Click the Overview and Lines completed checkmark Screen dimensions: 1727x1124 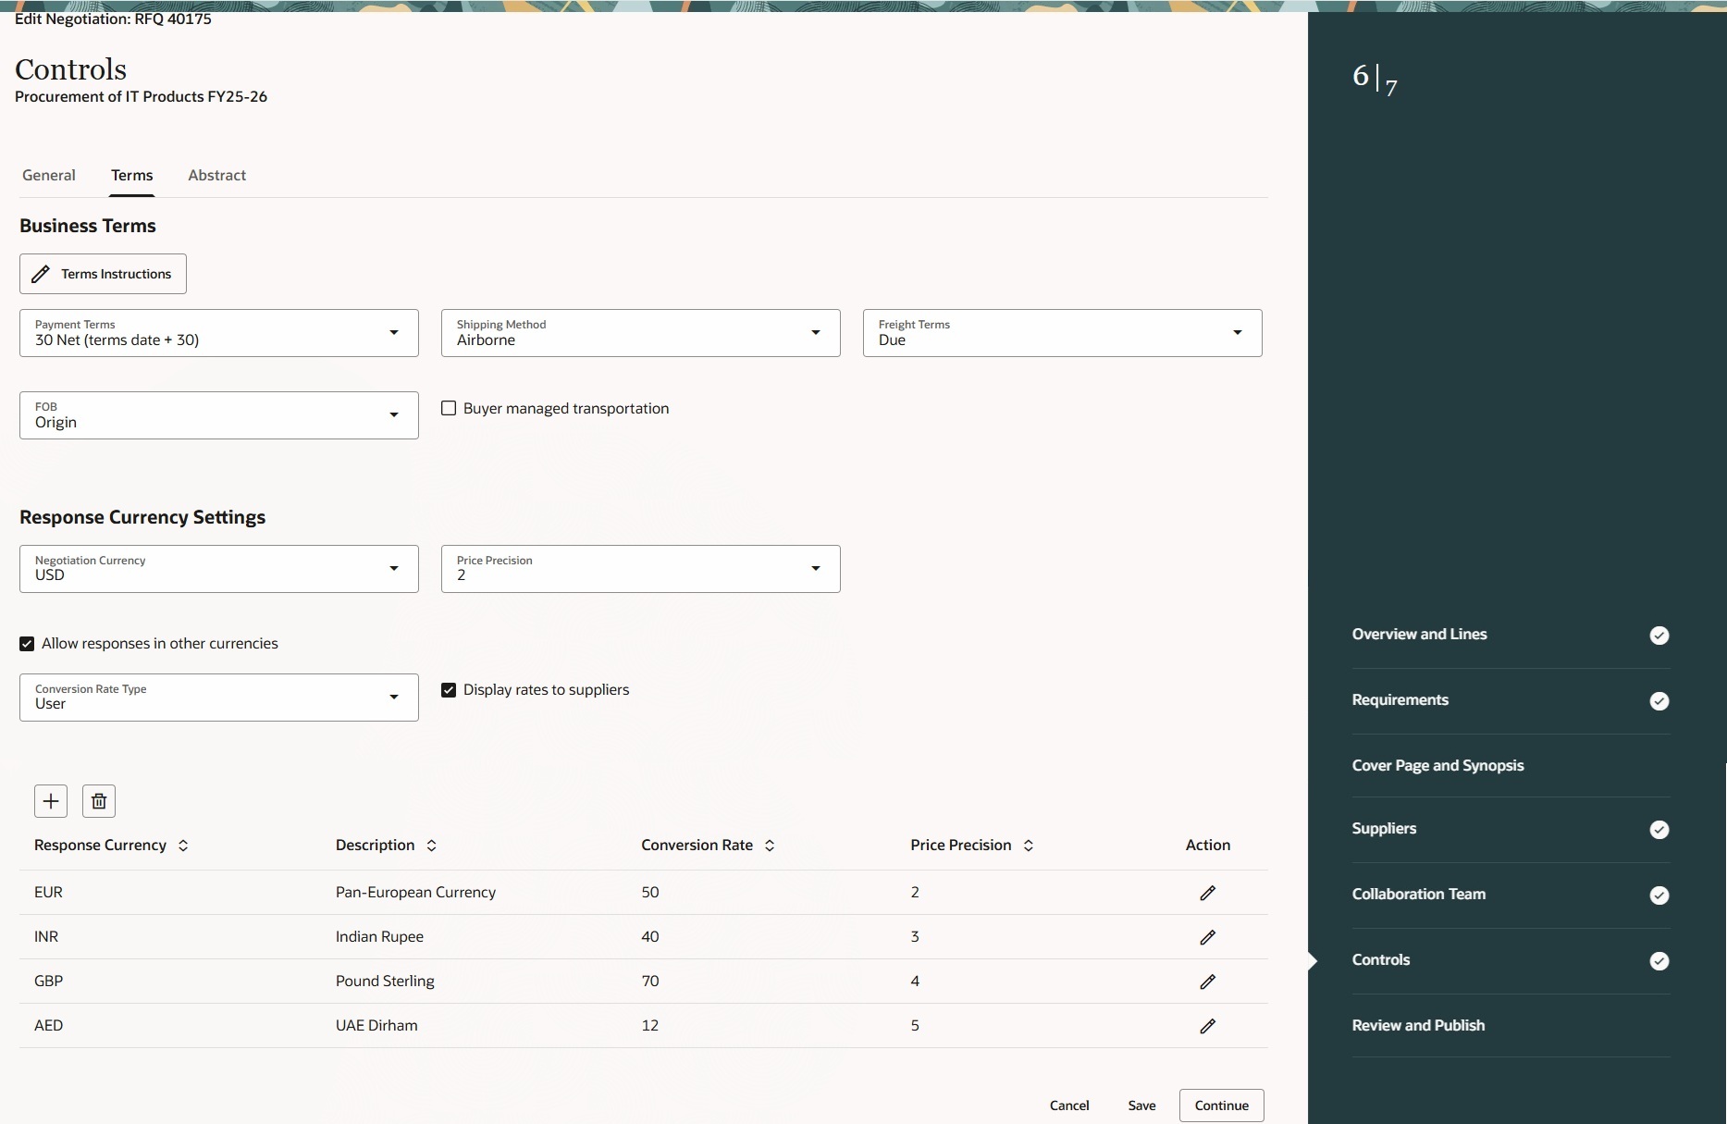tap(1659, 635)
